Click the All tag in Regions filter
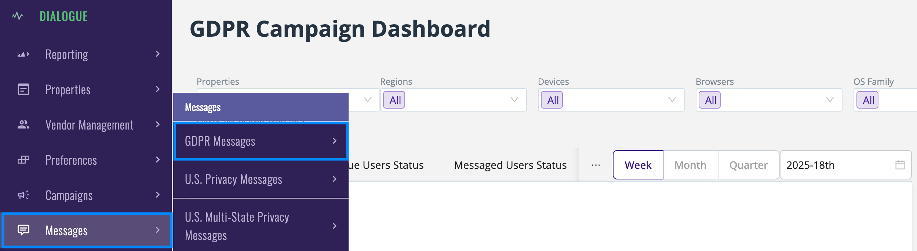This screenshot has height=251, width=917. [x=394, y=100]
